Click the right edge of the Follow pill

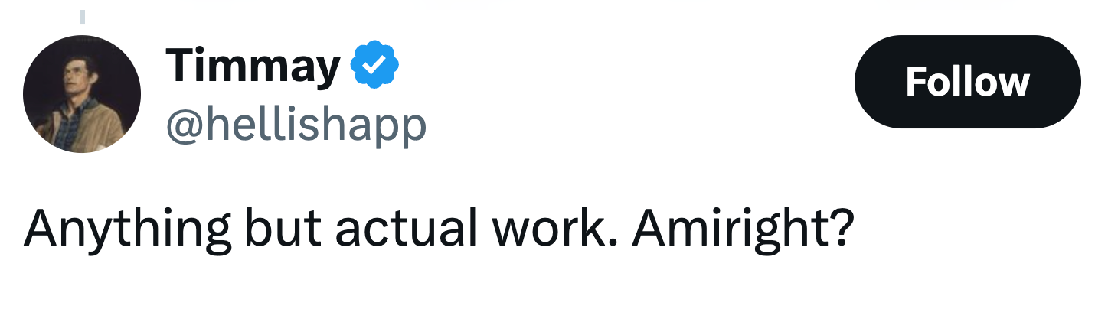(x=1069, y=81)
